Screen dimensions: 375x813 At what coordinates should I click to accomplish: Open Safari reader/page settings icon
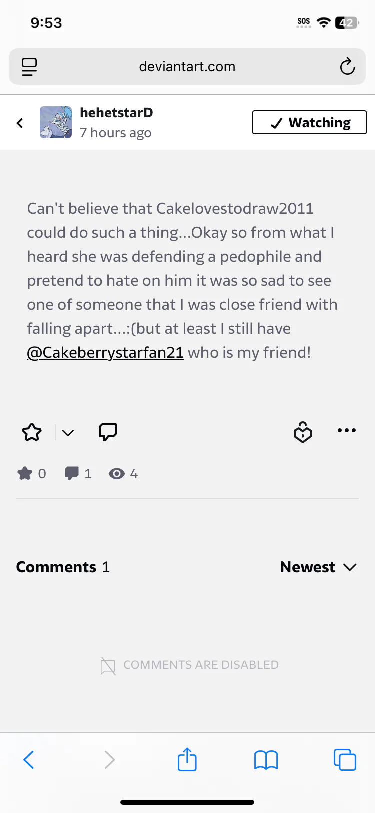[x=29, y=67]
